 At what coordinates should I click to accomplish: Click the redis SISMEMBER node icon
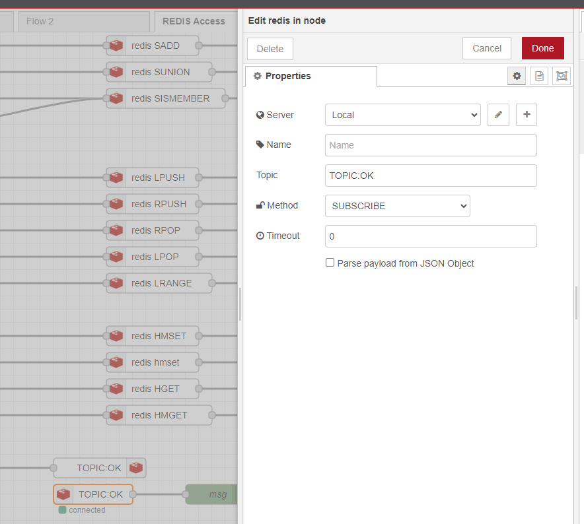click(x=116, y=98)
